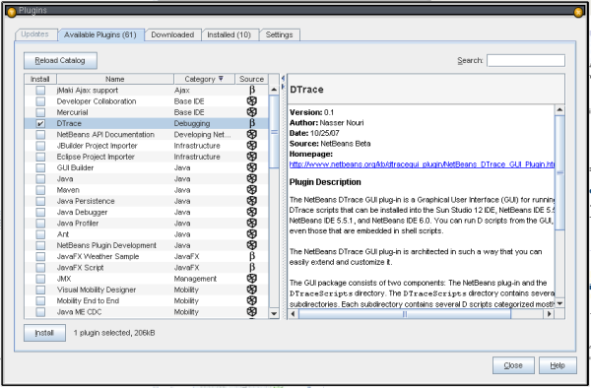Click the Reload Catalog button
This screenshot has height=388, width=591.
coord(60,61)
